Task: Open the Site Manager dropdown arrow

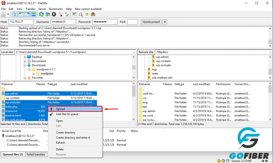Action: [8, 14]
